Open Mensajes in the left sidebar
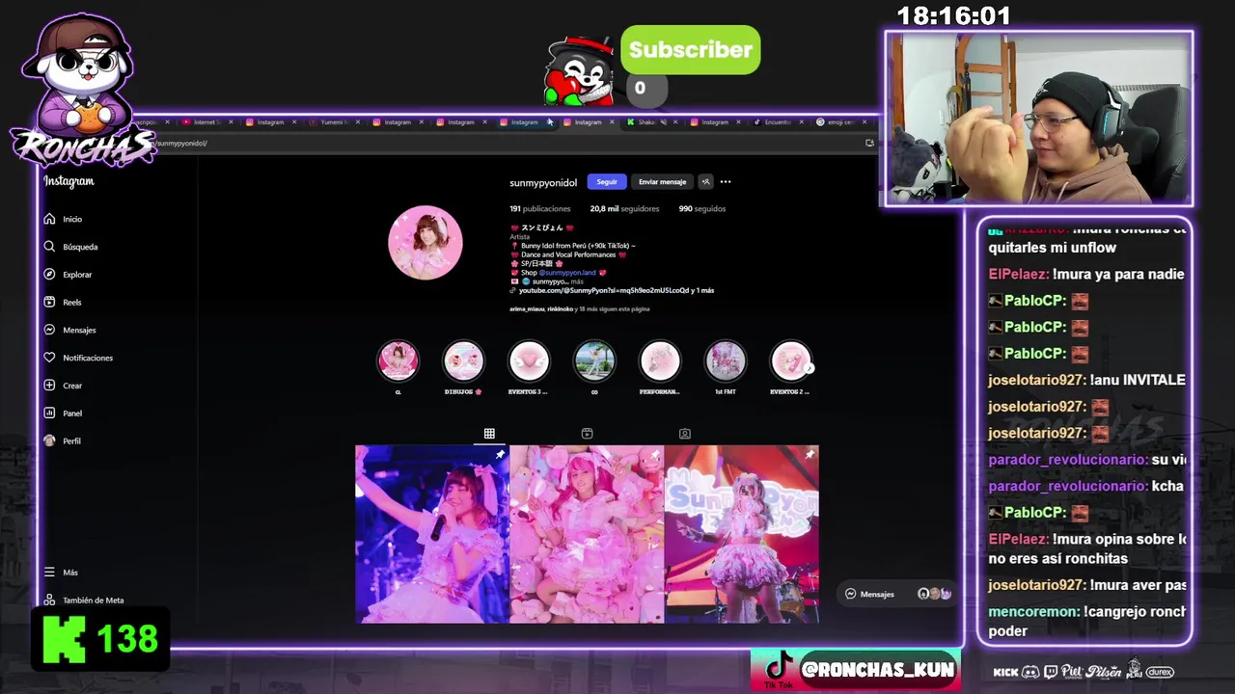 69,330
